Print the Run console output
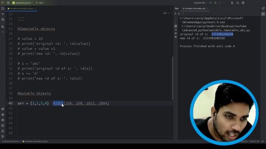266x149 pixels. 175,33
